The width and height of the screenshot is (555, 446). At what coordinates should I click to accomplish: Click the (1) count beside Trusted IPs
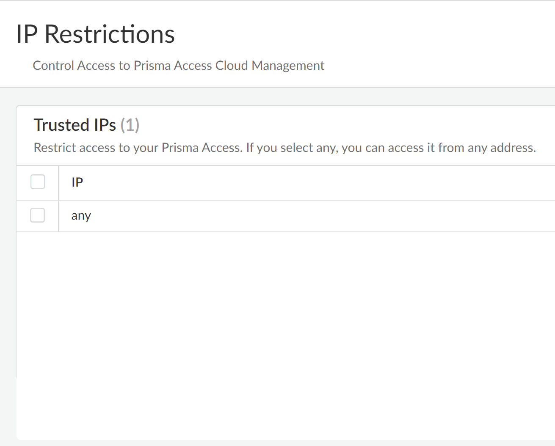130,125
